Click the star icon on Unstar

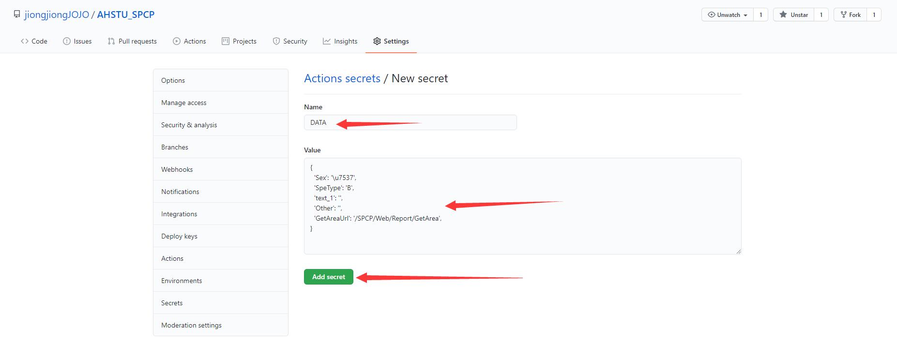(x=783, y=15)
